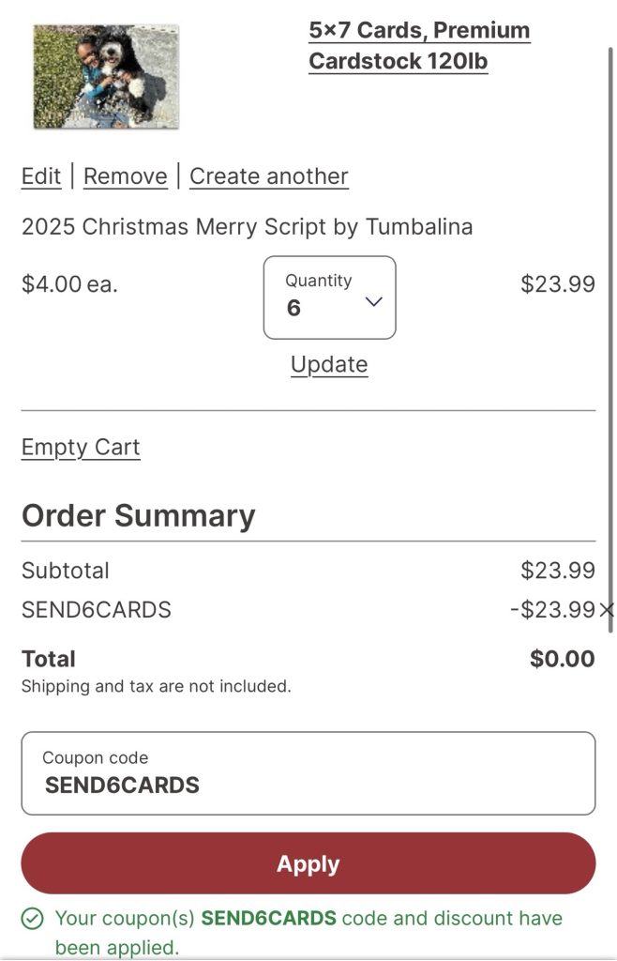Open the 5×7 Cards Premium Cardstock link
Screen dimensions: 617x961
pyautogui.click(x=418, y=46)
